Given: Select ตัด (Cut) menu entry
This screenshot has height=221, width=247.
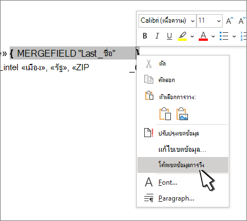Looking at the screenshot, I should [183, 63].
